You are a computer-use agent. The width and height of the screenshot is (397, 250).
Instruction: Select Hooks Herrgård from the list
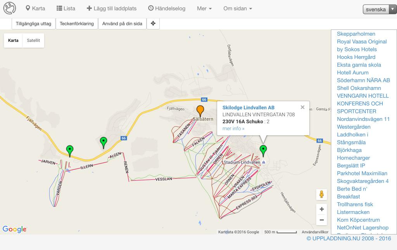point(356,57)
